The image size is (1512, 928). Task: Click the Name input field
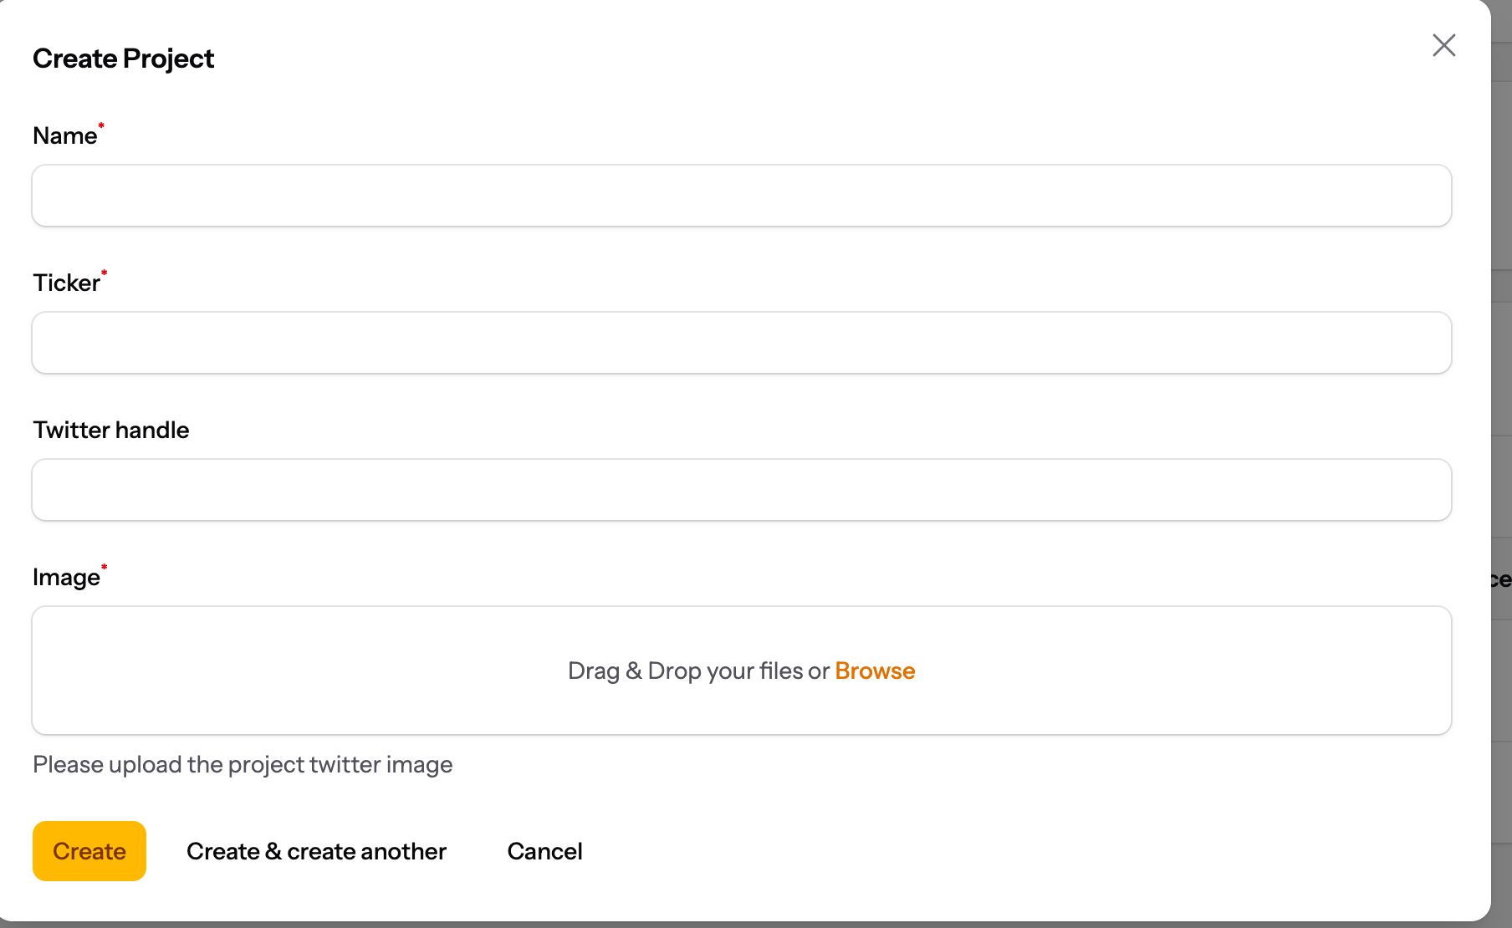point(741,196)
